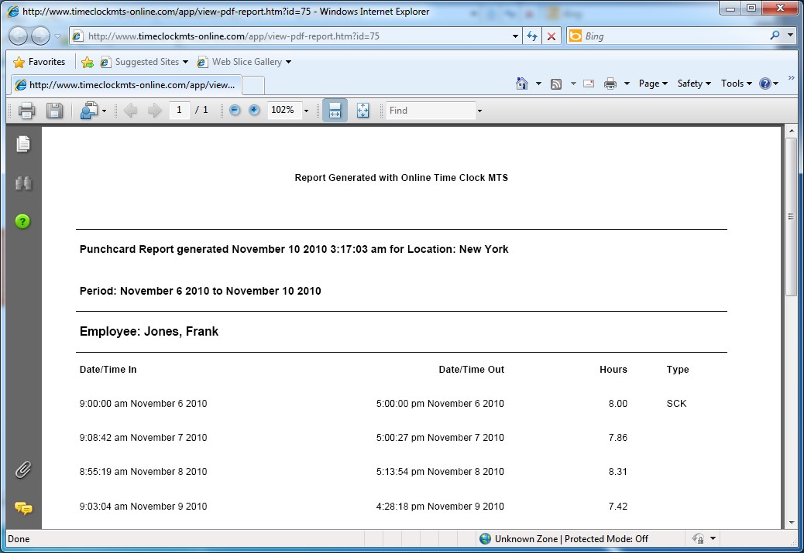
Task: Expand the address bar history dropdown
Action: pos(515,36)
